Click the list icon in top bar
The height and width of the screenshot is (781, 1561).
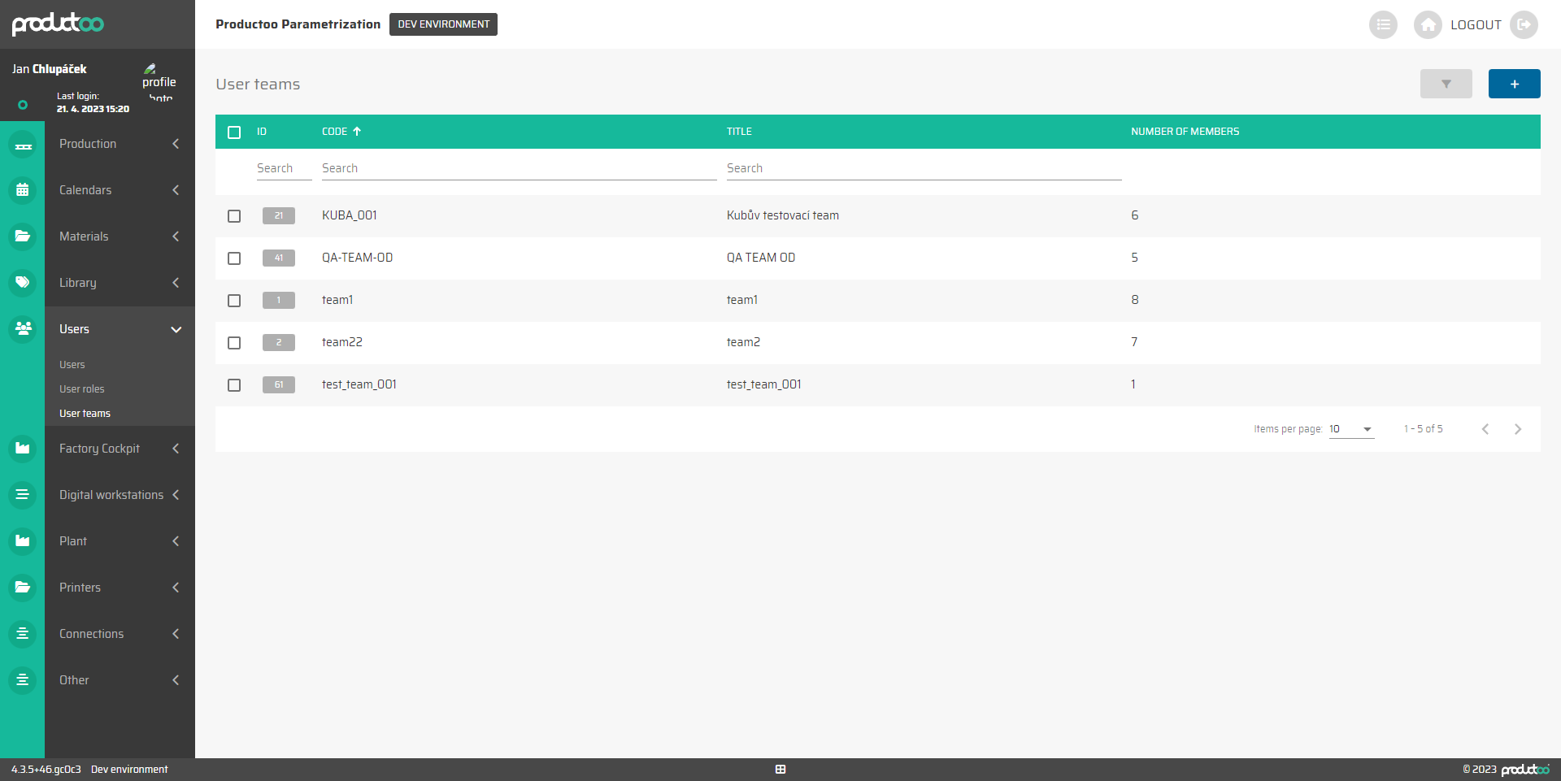coord(1383,24)
